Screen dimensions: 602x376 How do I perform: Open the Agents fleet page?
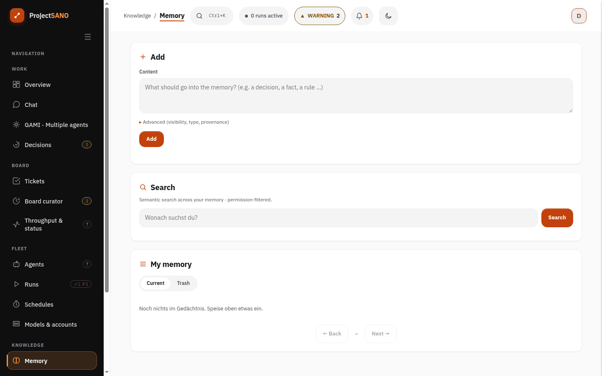(x=52, y=264)
